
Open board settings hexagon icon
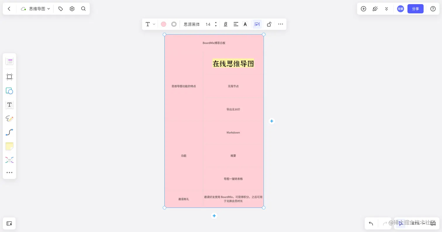click(72, 9)
